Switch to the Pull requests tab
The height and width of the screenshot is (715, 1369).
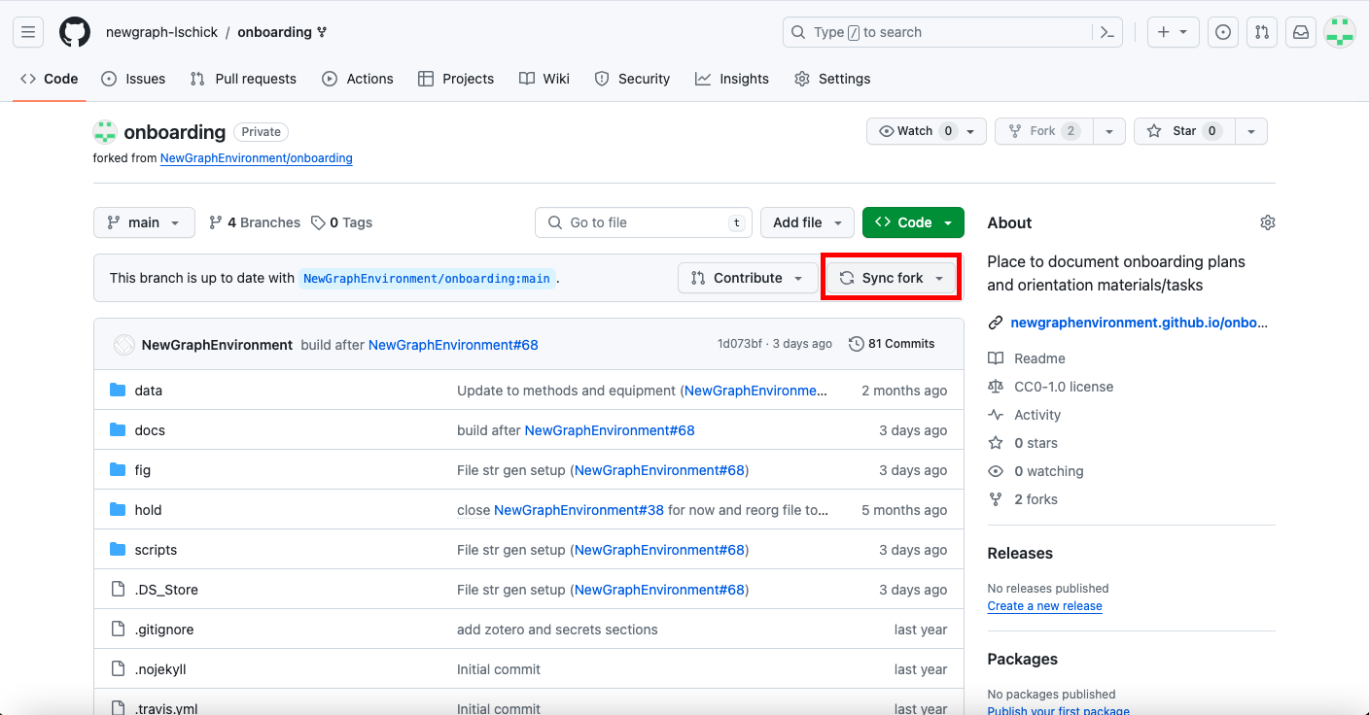tap(243, 79)
